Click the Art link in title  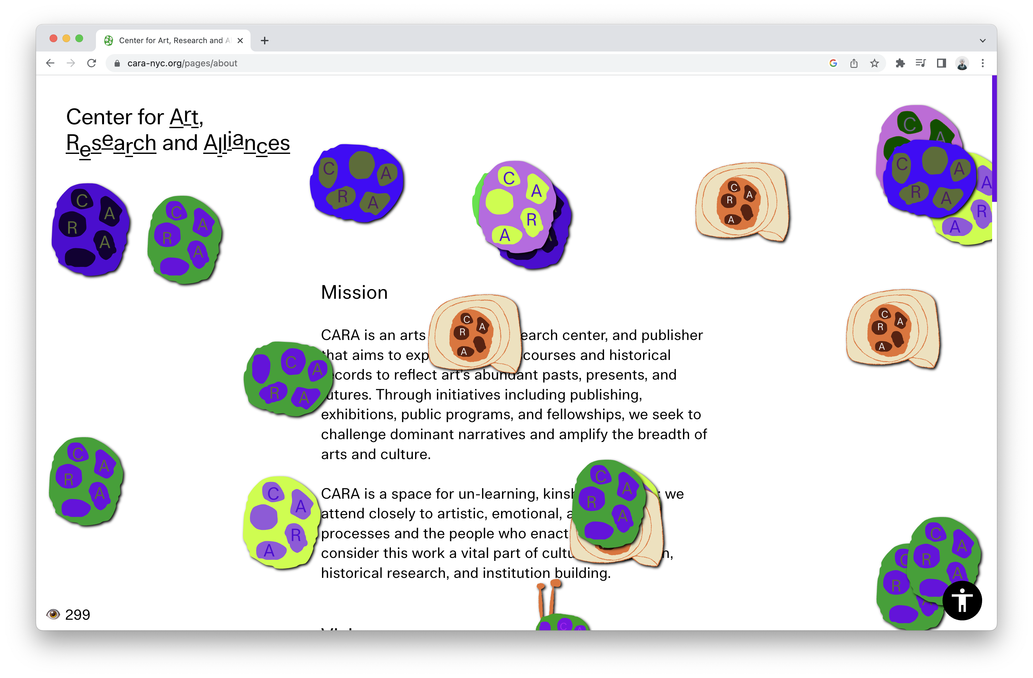click(185, 117)
